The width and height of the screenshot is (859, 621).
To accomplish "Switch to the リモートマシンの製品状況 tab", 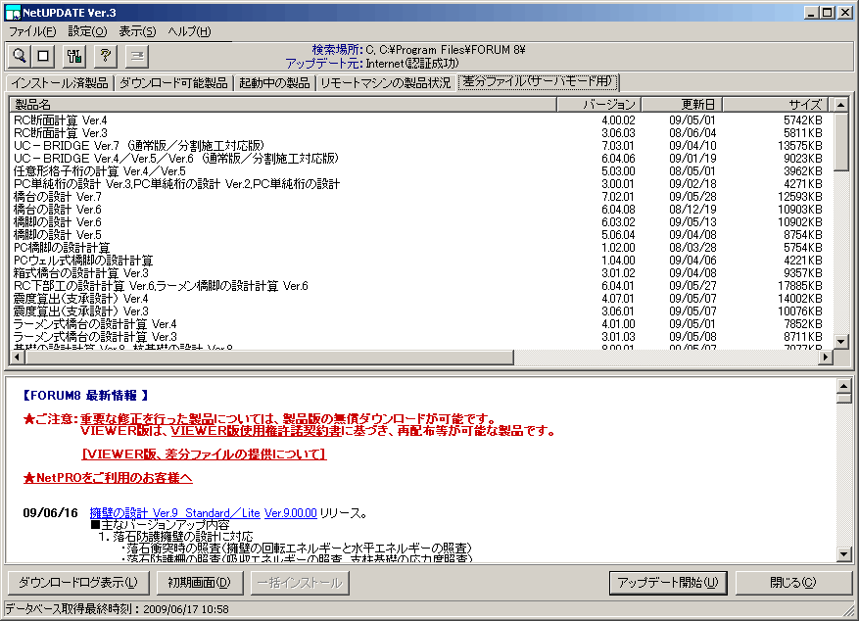I will click(x=386, y=83).
